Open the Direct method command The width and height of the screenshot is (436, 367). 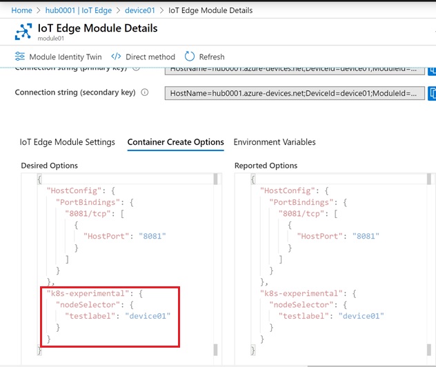143,57
